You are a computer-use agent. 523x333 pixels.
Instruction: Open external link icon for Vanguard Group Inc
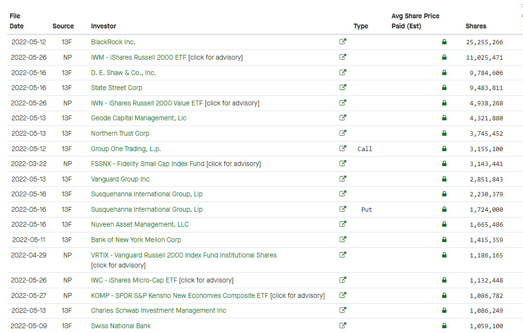342,179
